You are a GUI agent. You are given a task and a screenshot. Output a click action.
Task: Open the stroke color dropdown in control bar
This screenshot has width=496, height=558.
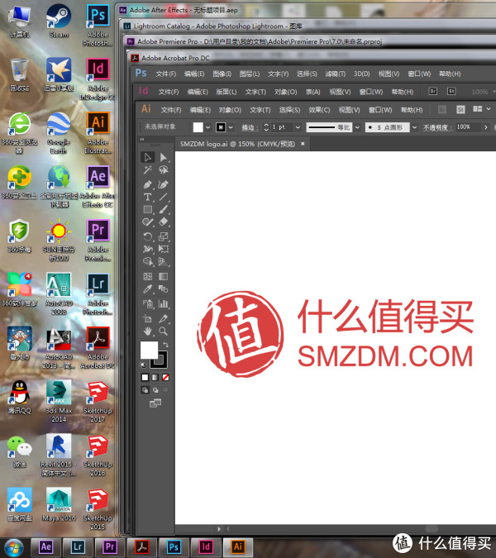coord(231,127)
